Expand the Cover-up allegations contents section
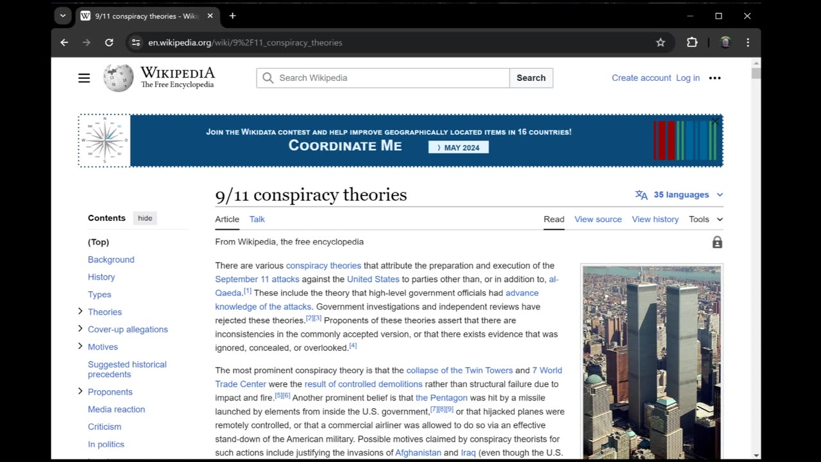Screen dimensions: 821x462 pos(80,329)
